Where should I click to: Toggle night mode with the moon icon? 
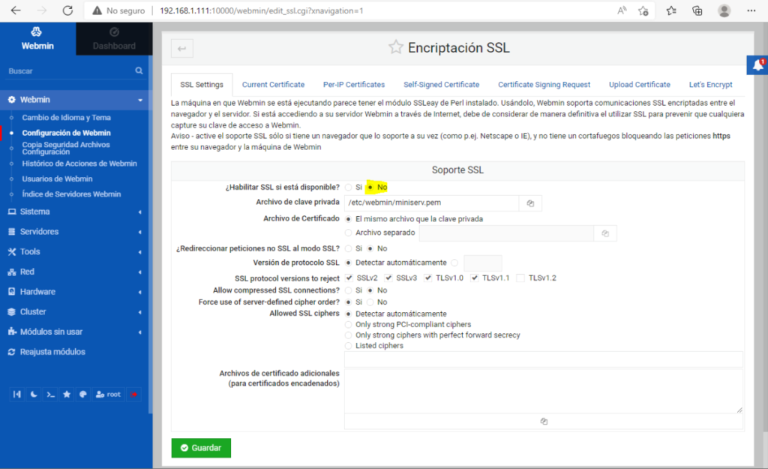[33, 394]
